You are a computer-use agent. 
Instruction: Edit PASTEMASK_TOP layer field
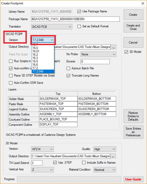[58, 104]
